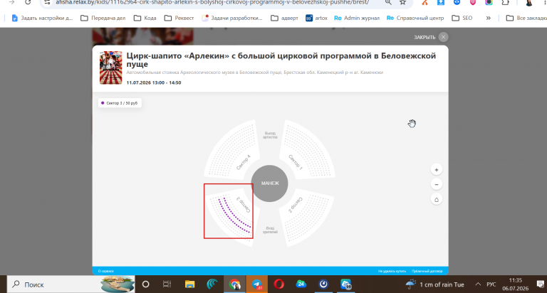Open the Справочный центр bookmark

(415, 18)
